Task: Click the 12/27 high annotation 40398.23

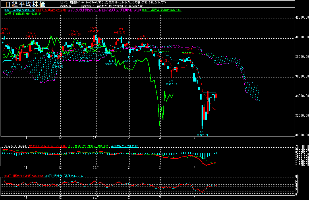Action: coord(94,30)
